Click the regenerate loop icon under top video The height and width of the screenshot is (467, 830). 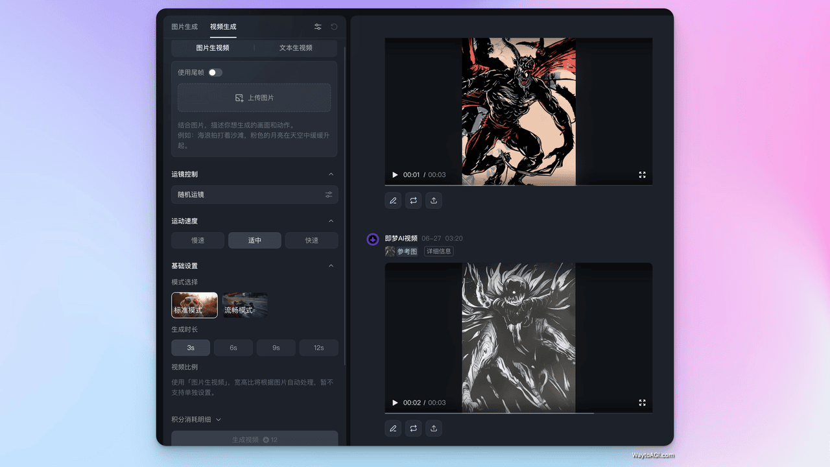414,200
